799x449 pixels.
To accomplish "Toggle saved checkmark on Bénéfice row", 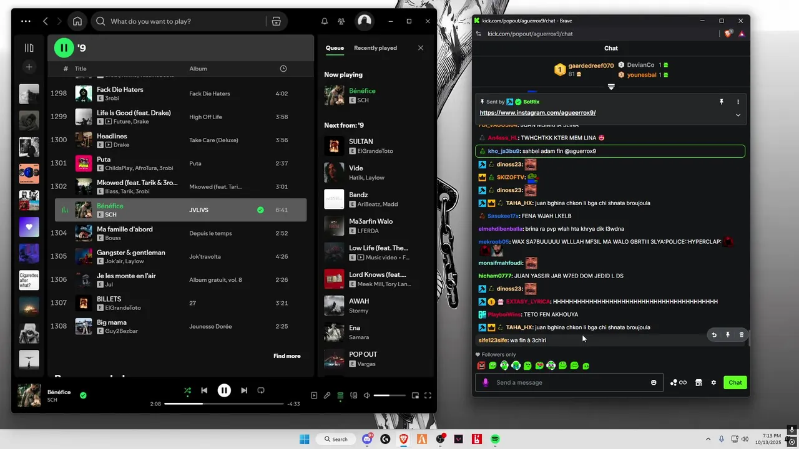I will click(x=260, y=210).
